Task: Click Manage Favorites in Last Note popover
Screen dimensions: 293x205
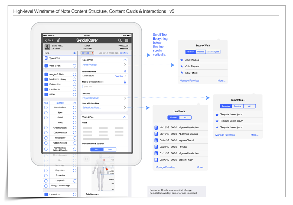Action: (165, 167)
